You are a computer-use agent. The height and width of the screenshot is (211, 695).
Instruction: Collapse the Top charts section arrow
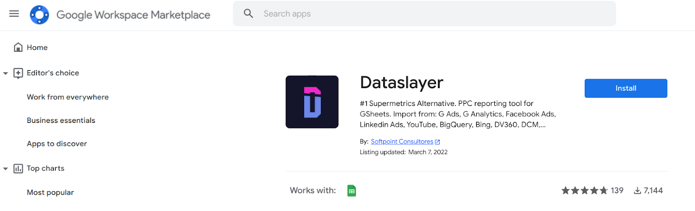pos(6,168)
